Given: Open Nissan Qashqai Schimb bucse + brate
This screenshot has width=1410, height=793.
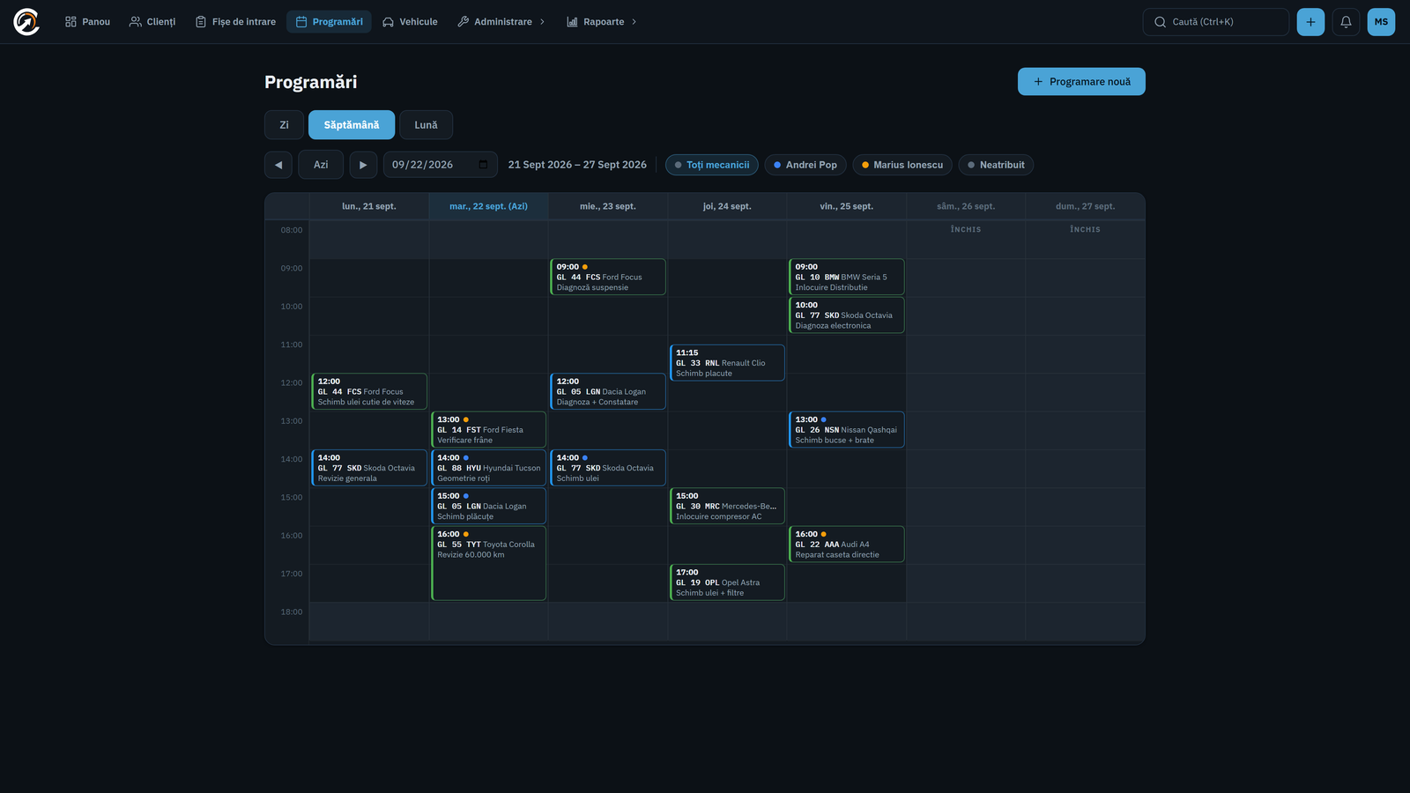Looking at the screenshot, I should point(847,430).
